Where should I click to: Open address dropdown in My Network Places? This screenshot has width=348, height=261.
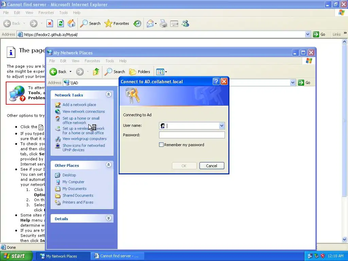(293, 83)
